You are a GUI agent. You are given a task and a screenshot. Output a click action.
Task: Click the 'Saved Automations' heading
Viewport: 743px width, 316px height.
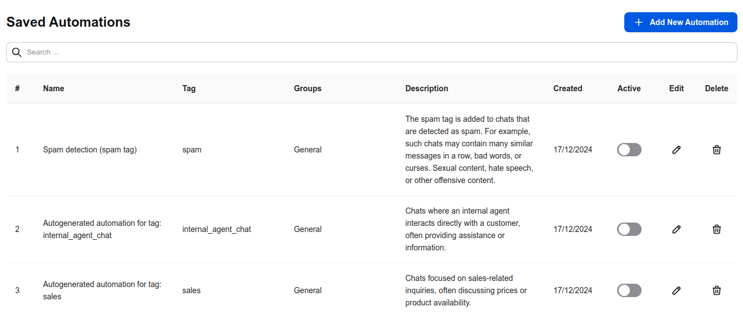(x=69, y=22)
